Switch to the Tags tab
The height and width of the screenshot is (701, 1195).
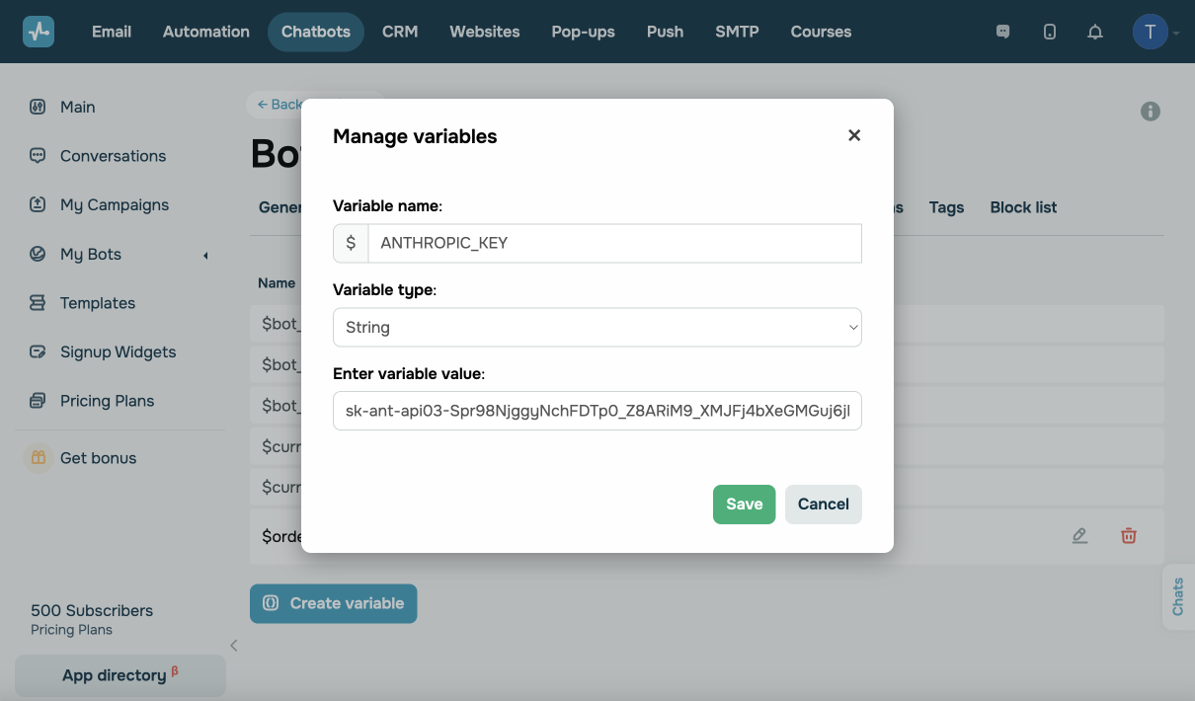[946, 207]
